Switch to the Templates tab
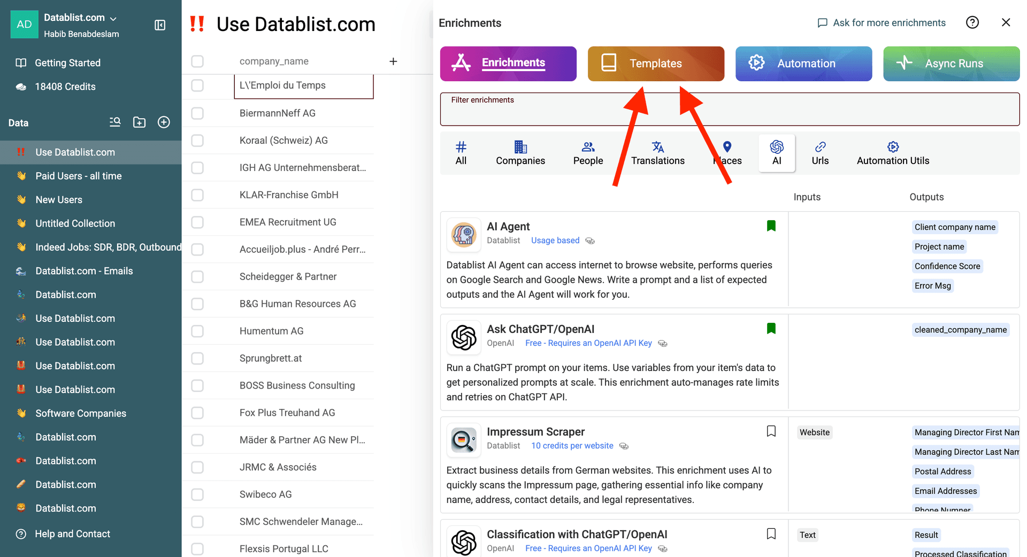Viewport: 1027px width, 557px height. [655, 64]
